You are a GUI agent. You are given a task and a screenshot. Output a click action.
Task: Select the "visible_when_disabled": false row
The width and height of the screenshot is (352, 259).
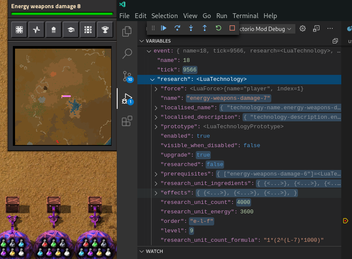[x=239, y=145]
